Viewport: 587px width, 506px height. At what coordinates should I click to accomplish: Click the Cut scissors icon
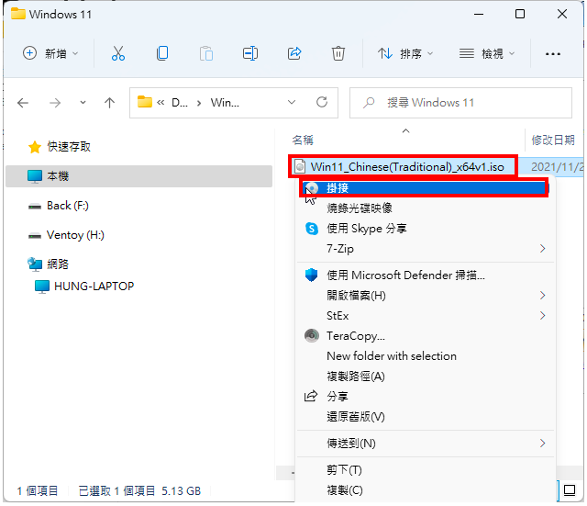pyautogui.click(x=118, y=53)
